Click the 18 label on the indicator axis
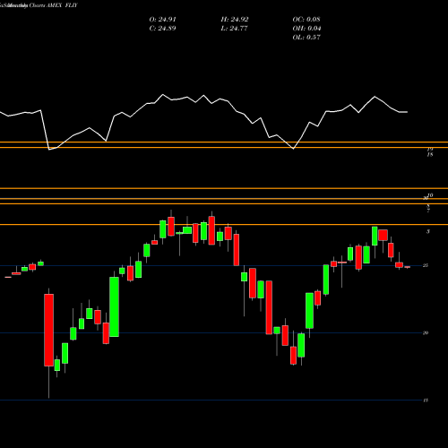The image size is (448, 448). 430,155
